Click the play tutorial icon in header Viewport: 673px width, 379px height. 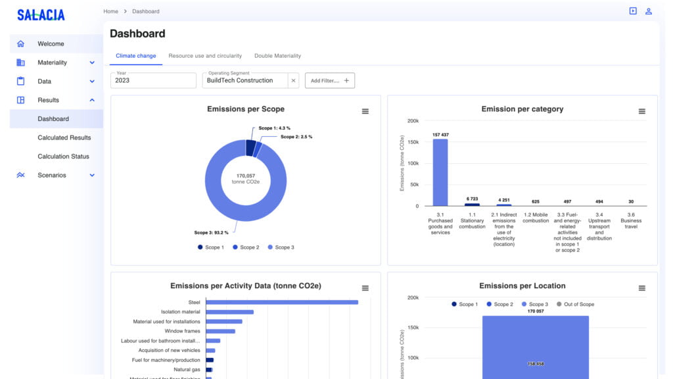(x=633, y=11)
